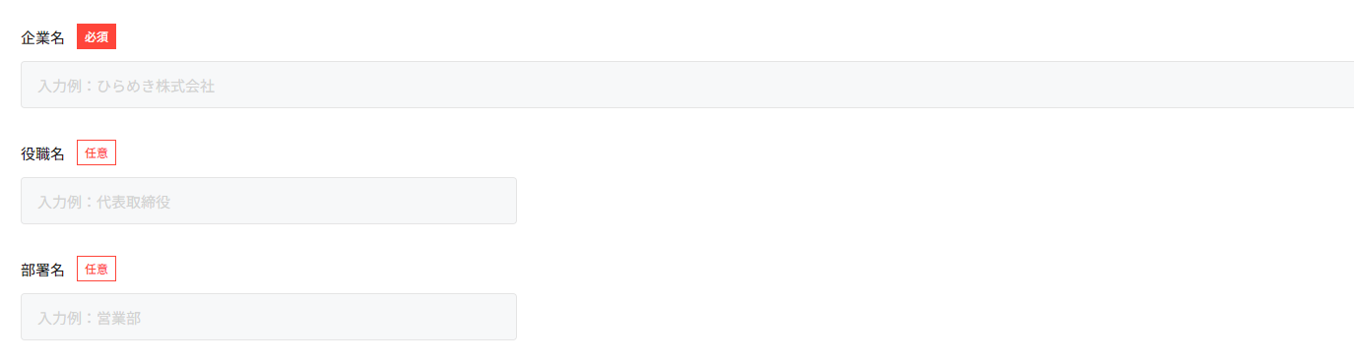Click the 任意 badge beside 部署名
The width and height of the screenshot is (1354, 364).
tap(97, 269)
